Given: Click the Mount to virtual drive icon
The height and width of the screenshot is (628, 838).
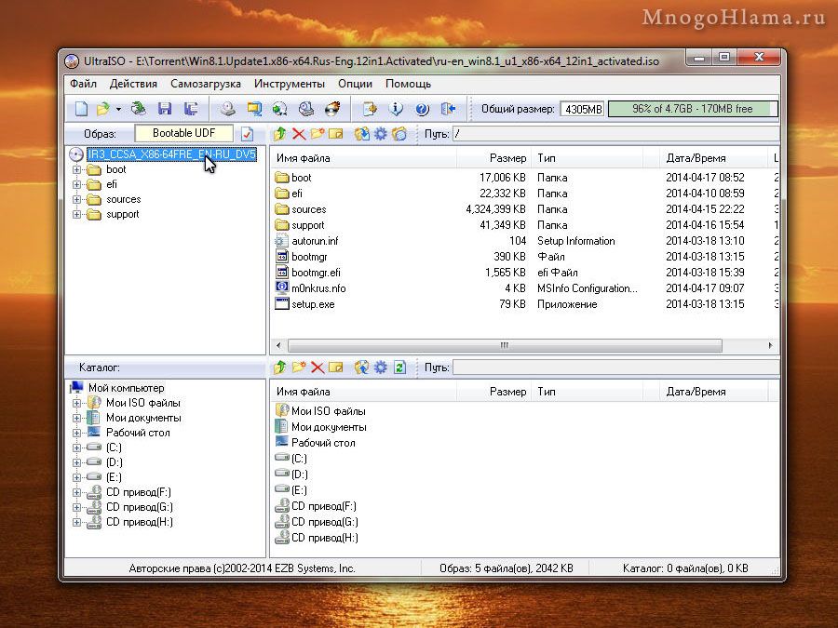Looking at the screenshot, I should pyautogui.click(x=305, y=109).
